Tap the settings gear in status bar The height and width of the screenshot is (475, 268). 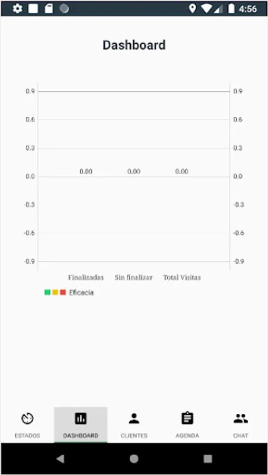coord(17,8)
